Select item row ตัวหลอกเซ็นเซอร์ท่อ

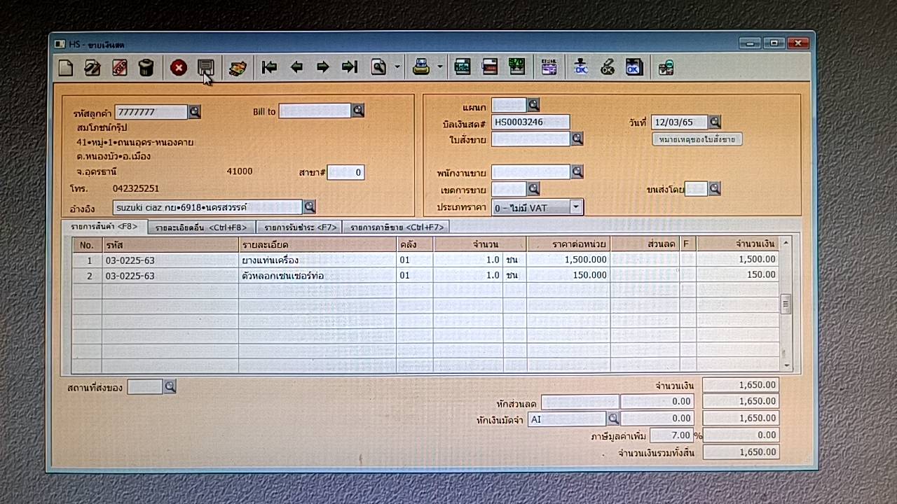click(x=425, y=275)
